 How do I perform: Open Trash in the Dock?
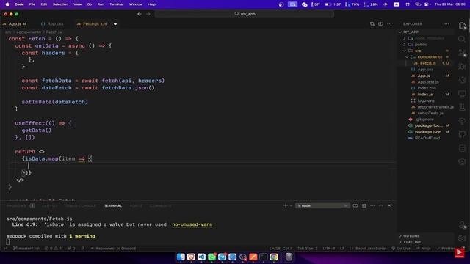pyautogui.click(x=289, y=257)
